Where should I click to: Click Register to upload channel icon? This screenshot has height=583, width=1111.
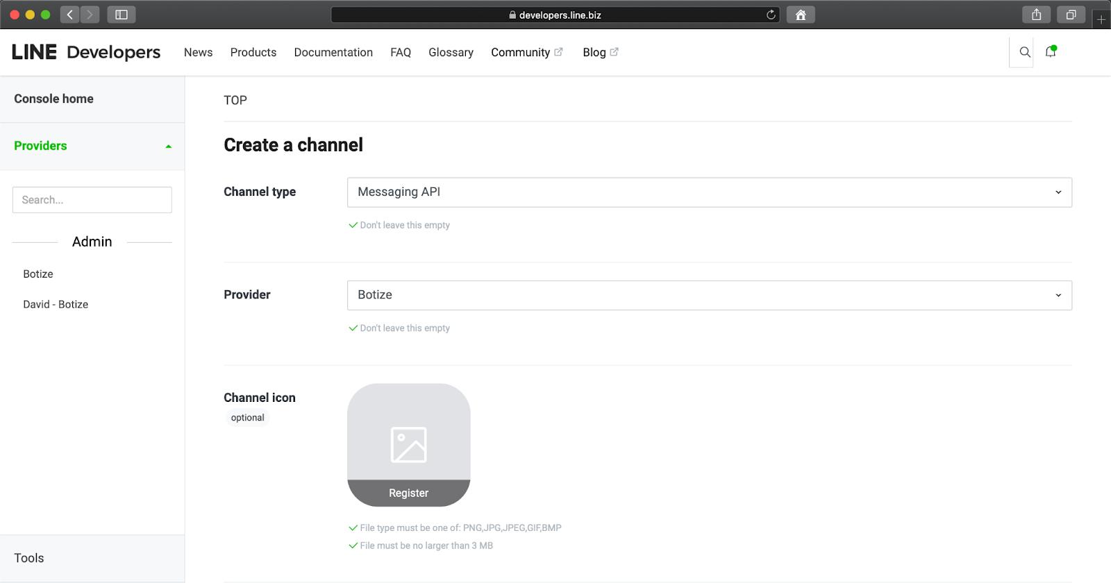pyautogui.click(x=409, y=493)
